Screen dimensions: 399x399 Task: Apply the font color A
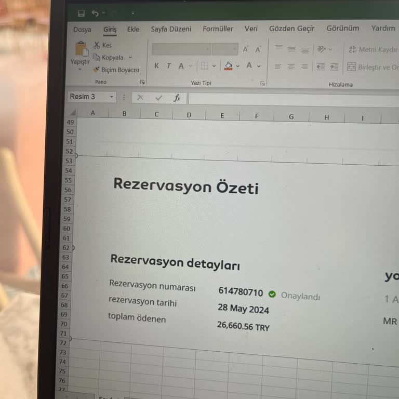pos(249,65)
